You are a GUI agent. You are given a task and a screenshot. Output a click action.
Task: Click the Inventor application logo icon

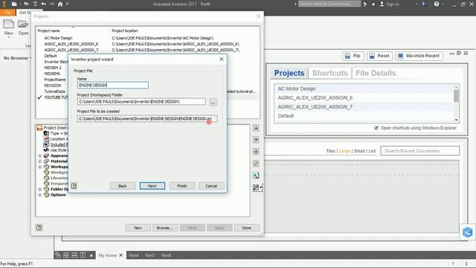pos(4,4)
